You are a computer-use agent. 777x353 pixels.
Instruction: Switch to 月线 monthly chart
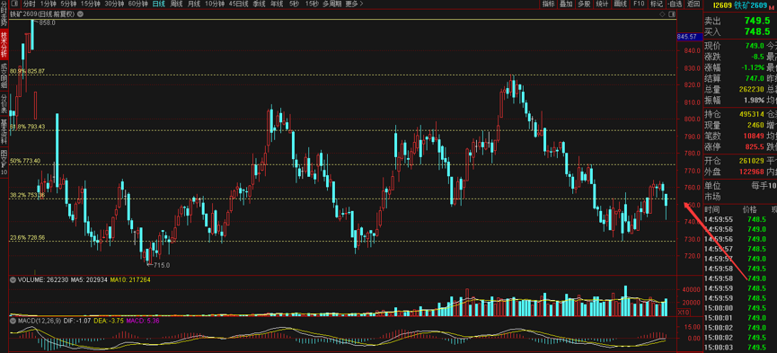click(194, 4)
